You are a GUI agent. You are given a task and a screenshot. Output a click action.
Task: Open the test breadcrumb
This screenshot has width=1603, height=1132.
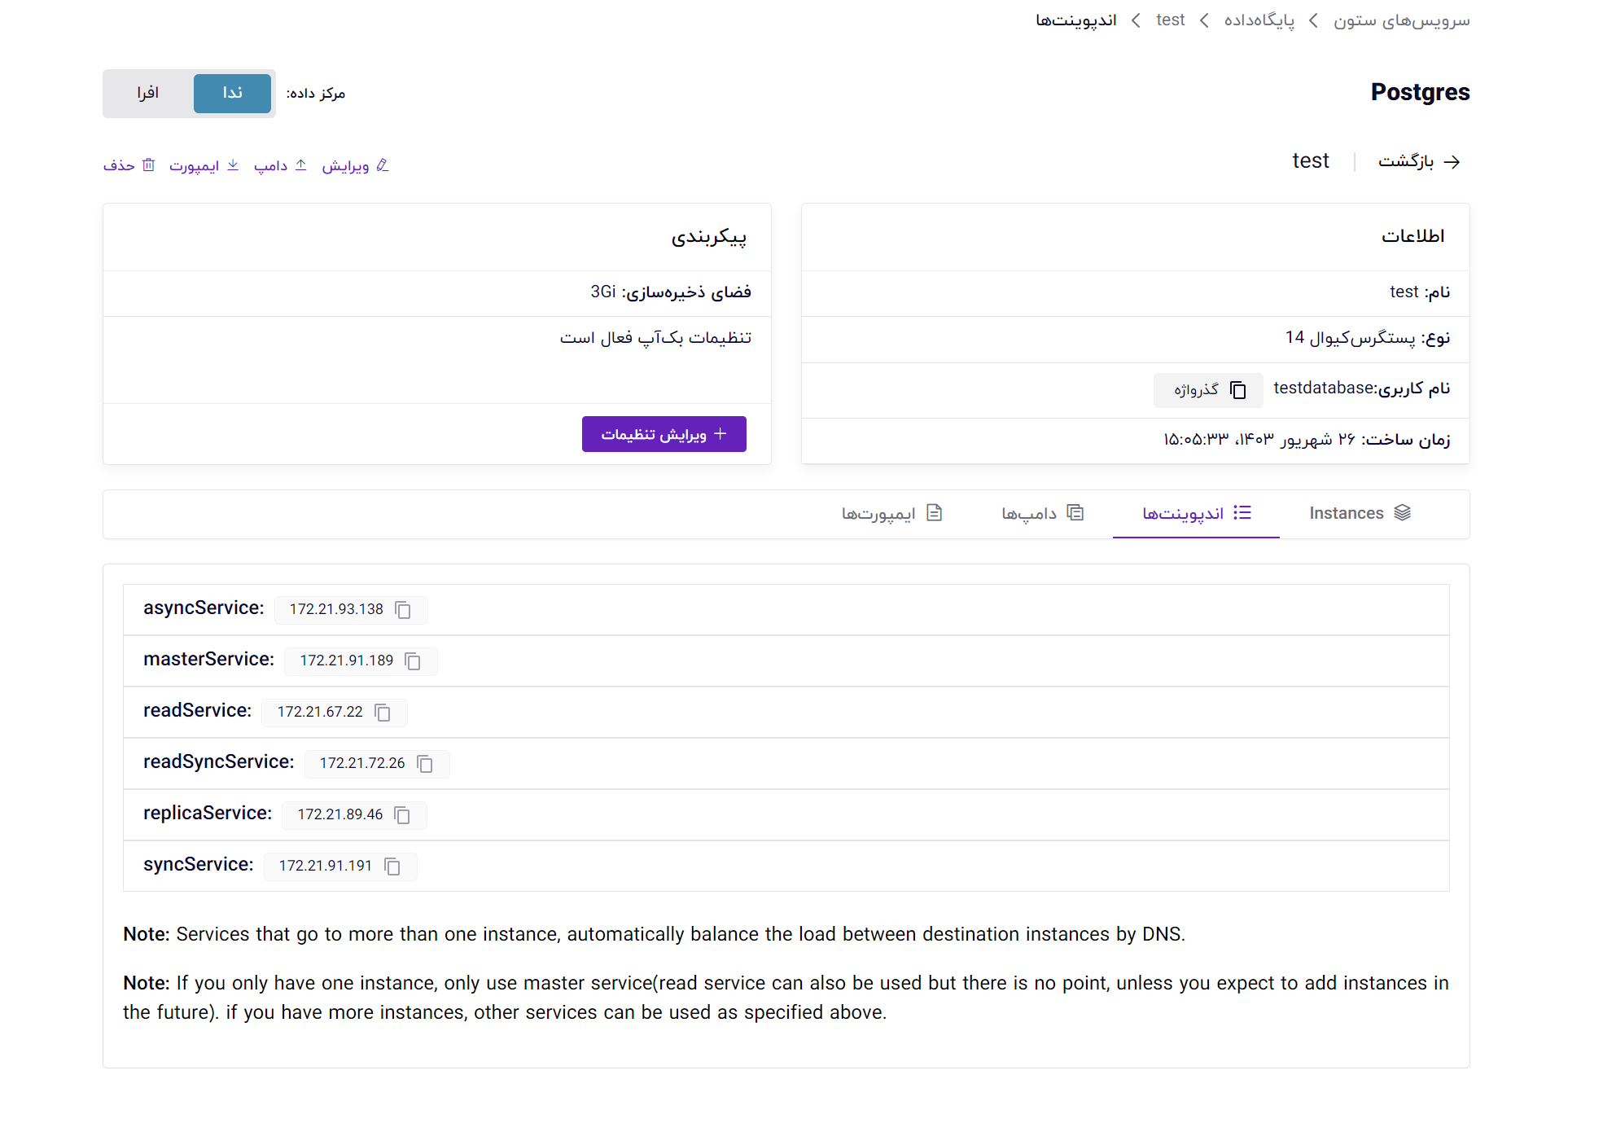click(1170, 20)
